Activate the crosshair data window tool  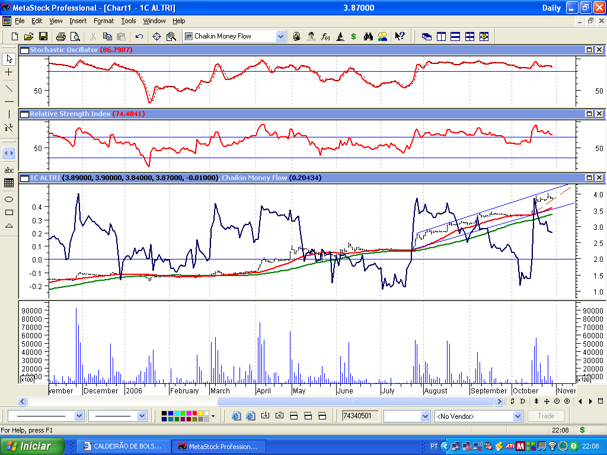[156, 36]
